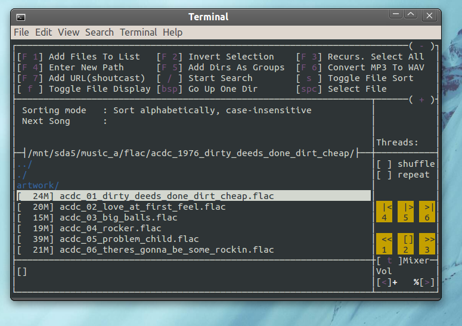Click the fast-forward button labeled 3

(427, 244)
